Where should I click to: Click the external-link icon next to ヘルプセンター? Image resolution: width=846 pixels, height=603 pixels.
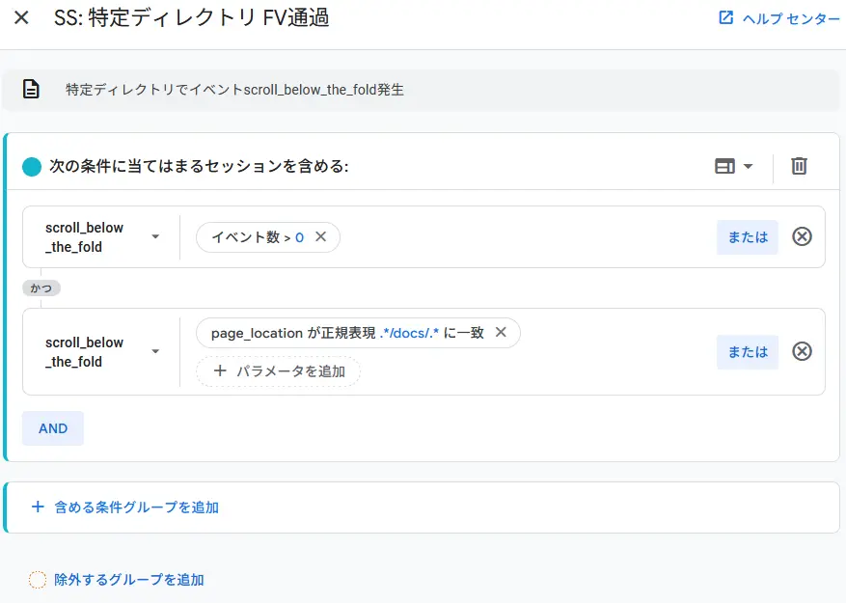[725, 17]
